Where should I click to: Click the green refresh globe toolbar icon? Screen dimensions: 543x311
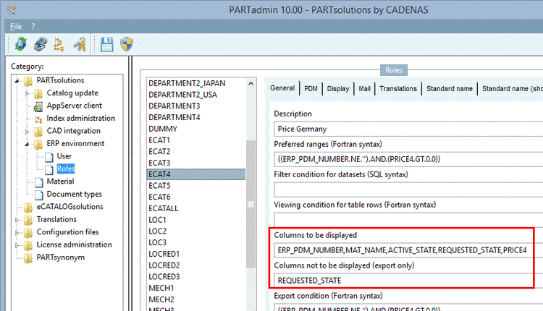click(20, 44)
